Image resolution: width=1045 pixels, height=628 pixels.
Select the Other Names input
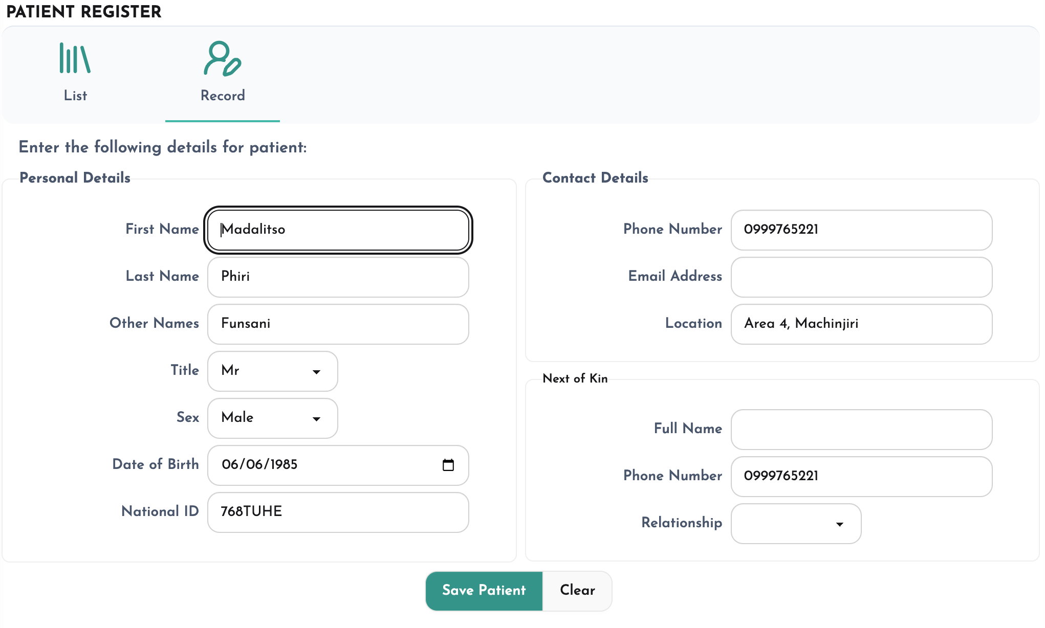(338, 324)
